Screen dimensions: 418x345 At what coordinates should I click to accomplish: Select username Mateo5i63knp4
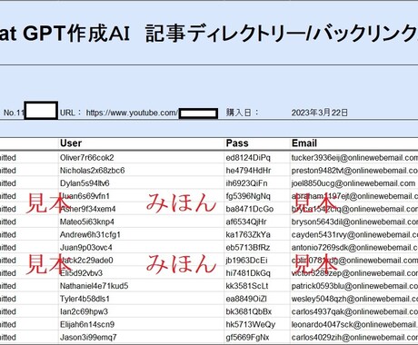coord(87,222)
